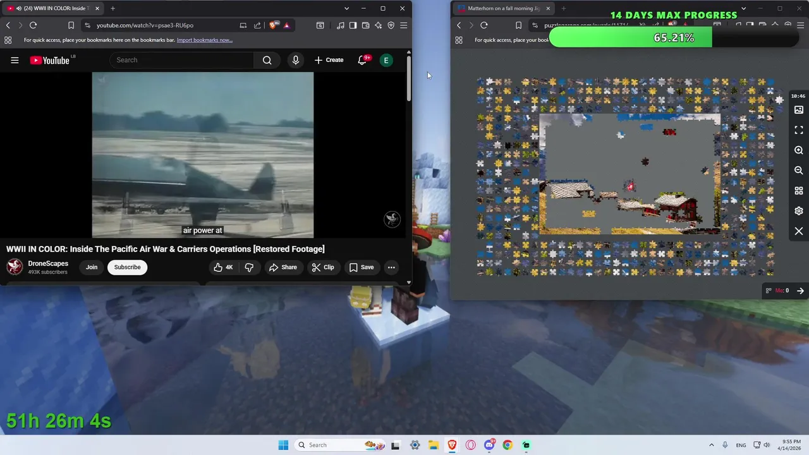The width and height of the screenshot is (809, 455).
Task: Open Leo AI sparkle icon in toolbar
Action: pyautogui.click(x=378, y=25)
